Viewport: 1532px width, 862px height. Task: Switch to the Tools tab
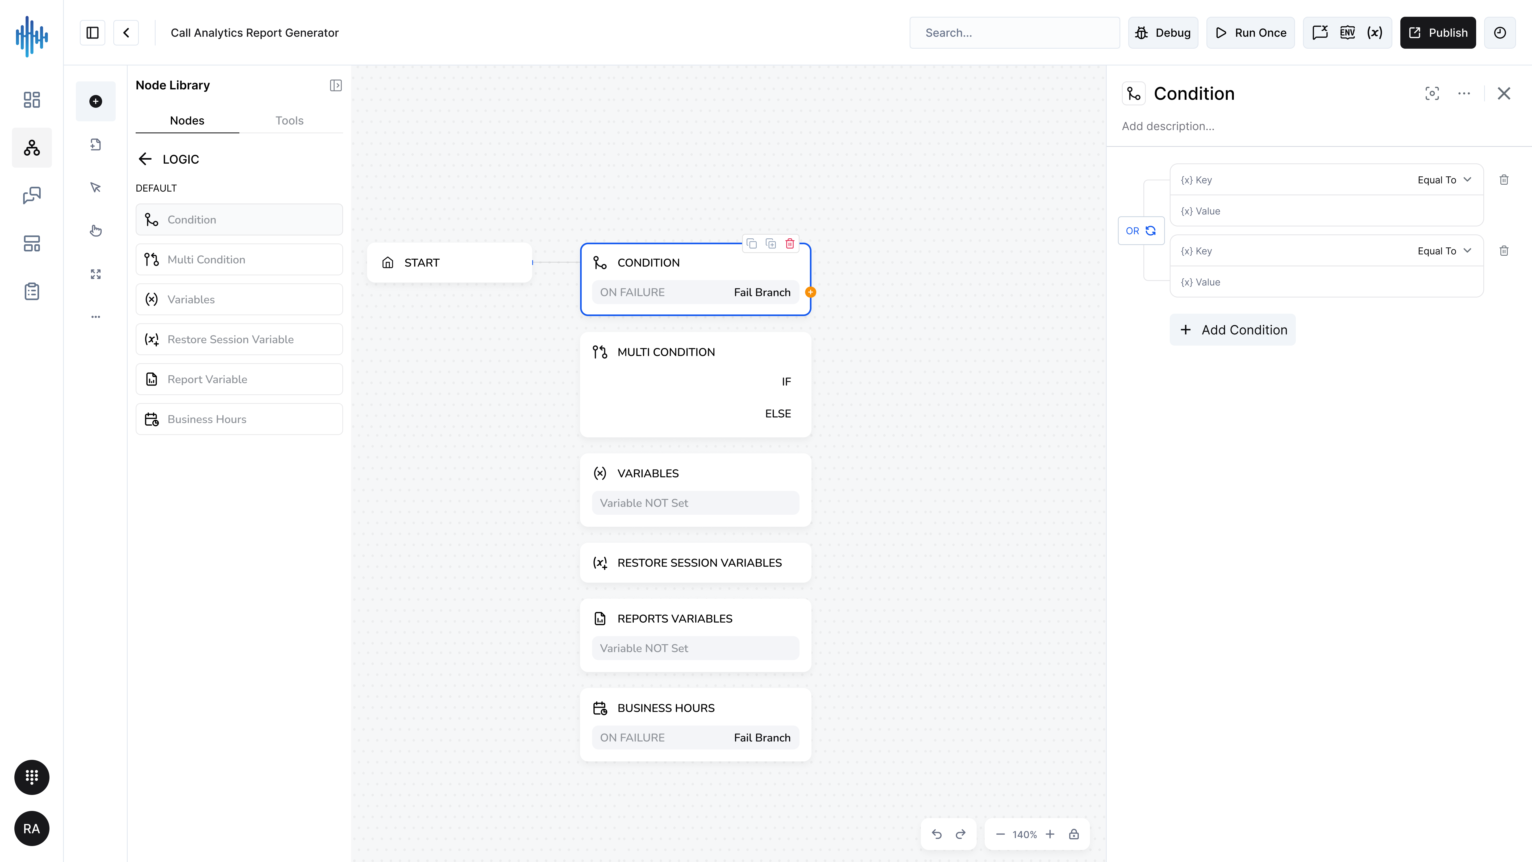coord(290,121)
